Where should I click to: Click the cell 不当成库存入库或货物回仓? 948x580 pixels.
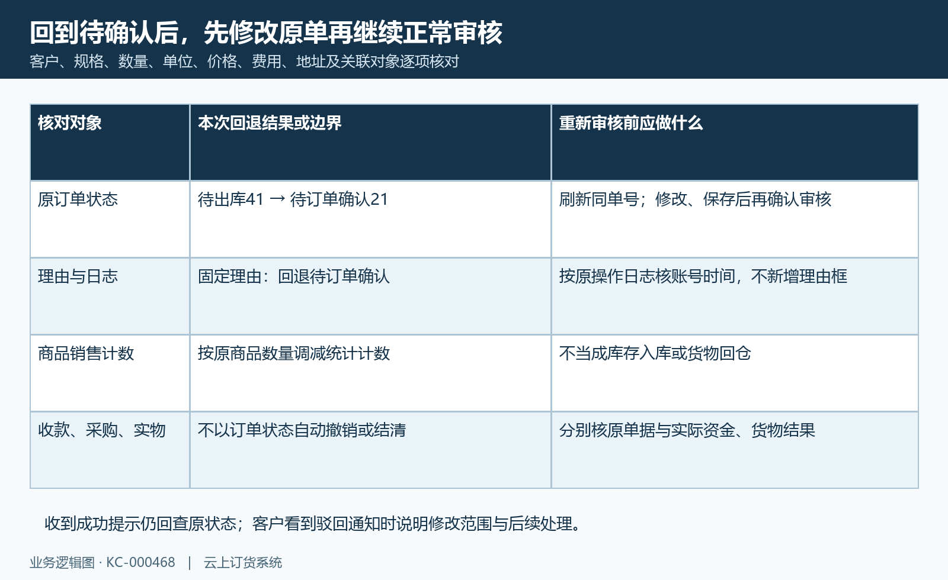[x=735, y=373]
